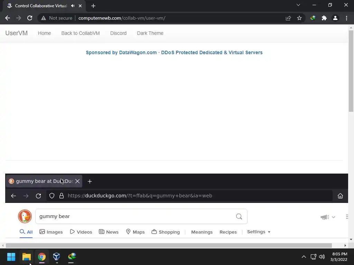
Task: Go forward in VM Firefox
Action: click(x=26, y=196)
